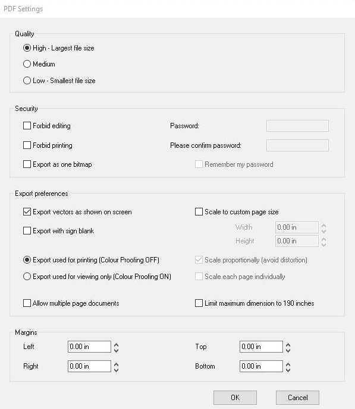This screenshot has width=355, height=409.
Task: Enable Export with sign blank
Action: click(27, 230)
